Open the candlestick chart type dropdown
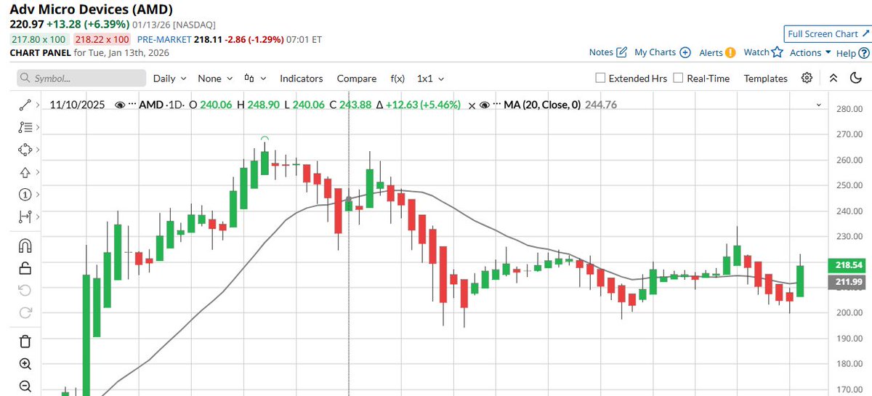The image size is (872, 396). pos(255,78)
